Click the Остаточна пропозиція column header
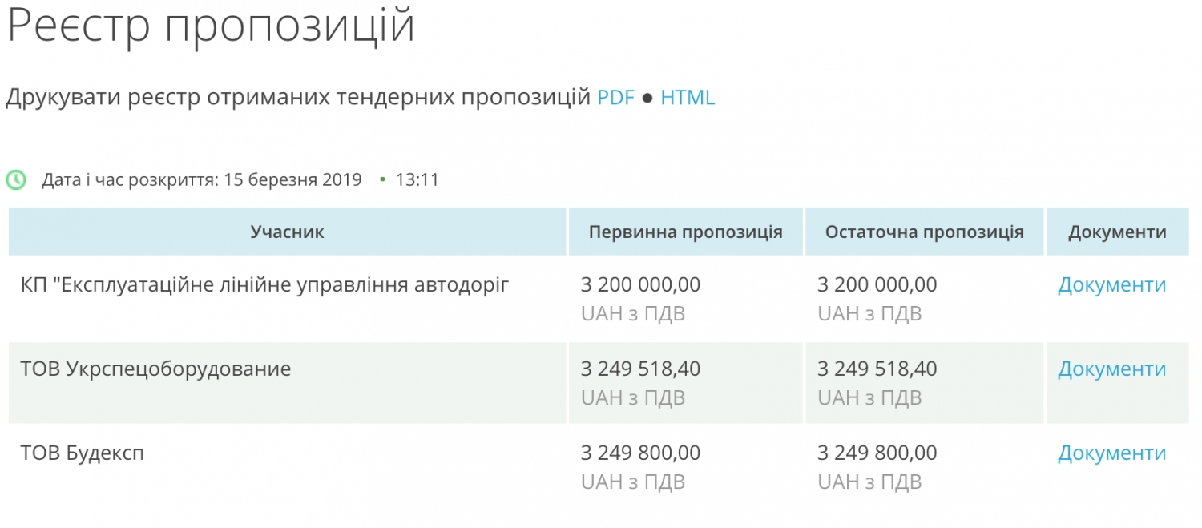Viewport: 1202px width, 528px height. (924, 232)
